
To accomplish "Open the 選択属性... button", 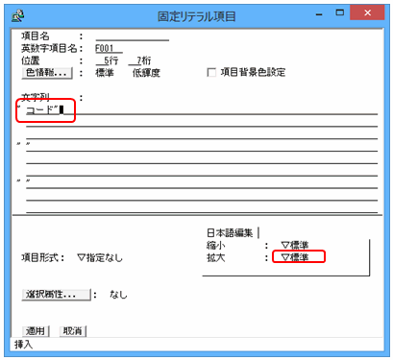I will click(x=57, y=295).
